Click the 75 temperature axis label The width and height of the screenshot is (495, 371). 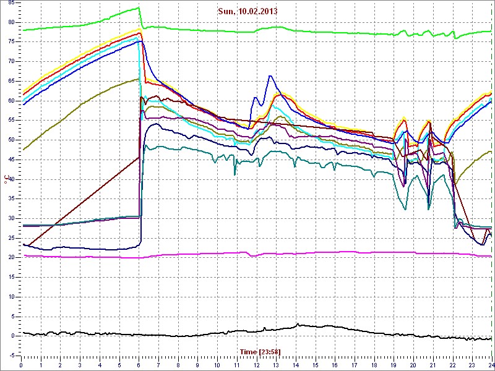tap(11, 42)
